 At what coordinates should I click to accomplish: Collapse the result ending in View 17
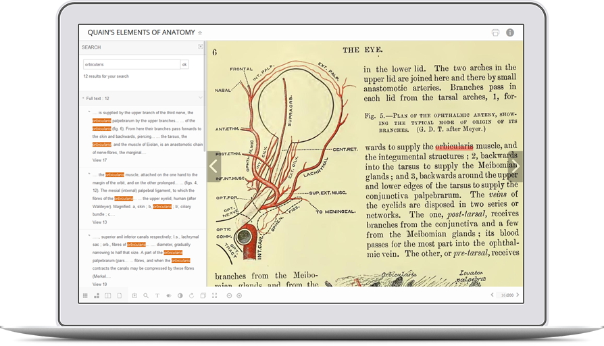(89, 112)
